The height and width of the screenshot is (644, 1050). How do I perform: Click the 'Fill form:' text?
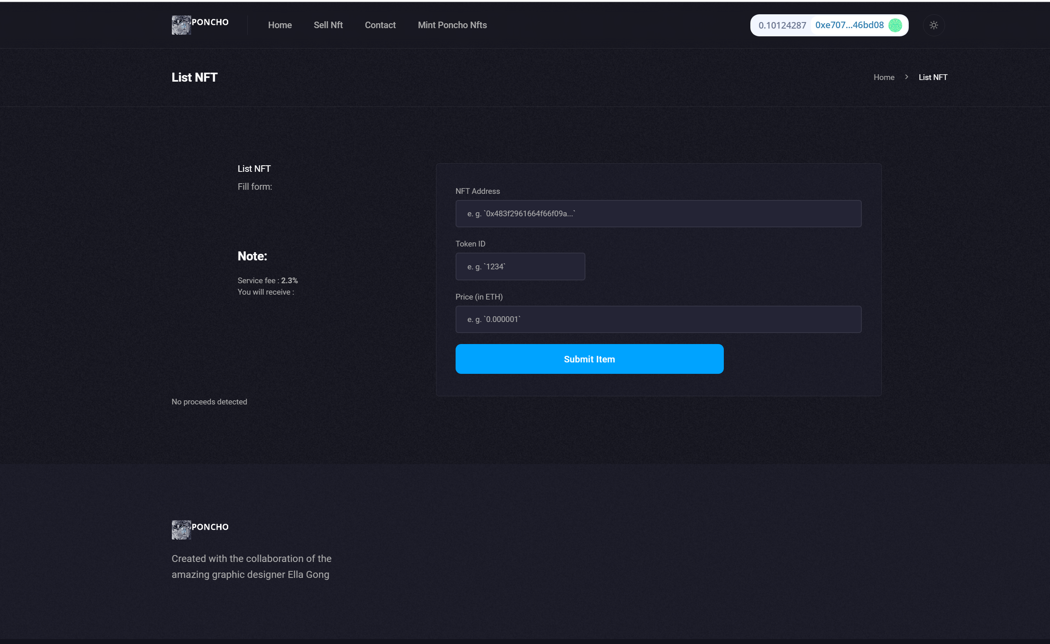[254, 187]
